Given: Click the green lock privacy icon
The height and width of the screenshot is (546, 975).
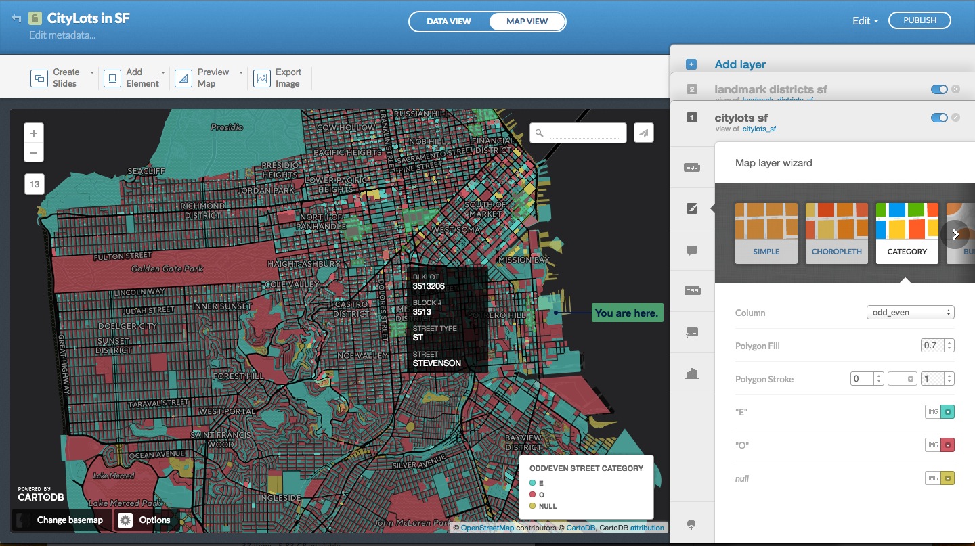Looking at the screenshot, I should tap(35, 18).
